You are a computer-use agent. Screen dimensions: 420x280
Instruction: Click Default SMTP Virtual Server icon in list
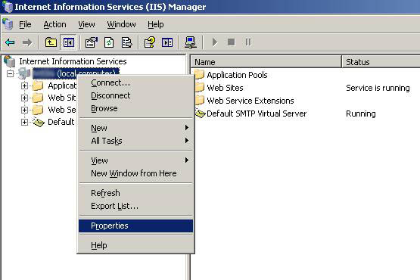(200, 114)
